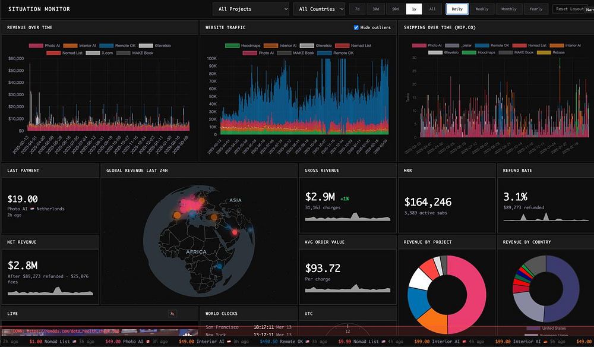
Task: Toggle Photo AI legend in Revenue Over Time
Action: pos(45,46)
